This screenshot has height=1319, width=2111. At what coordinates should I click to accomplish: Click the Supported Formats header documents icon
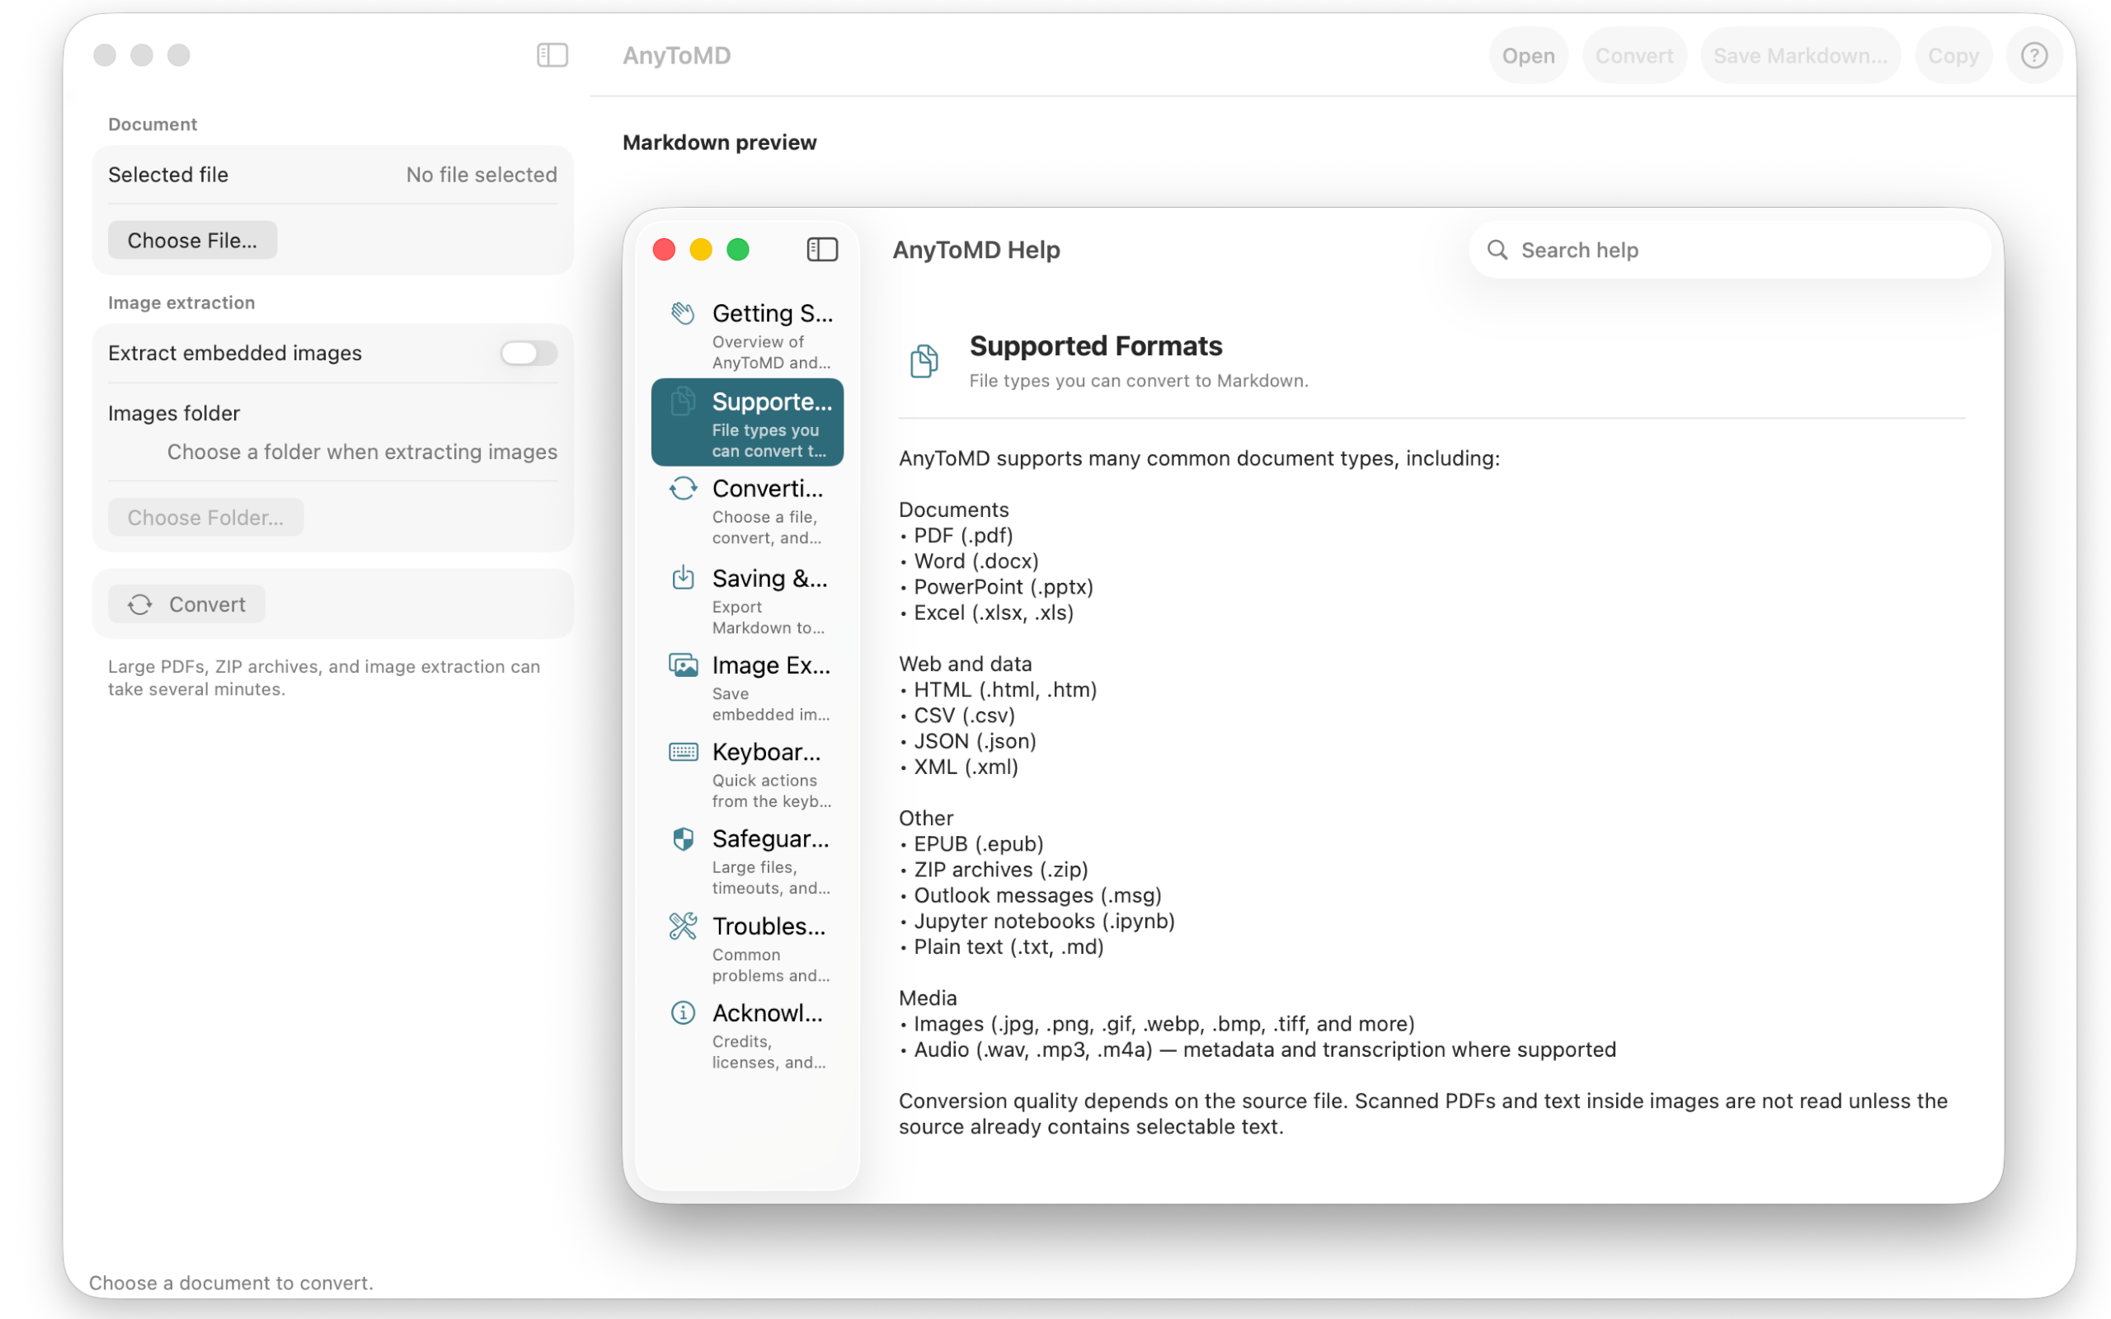pos(924,360)
